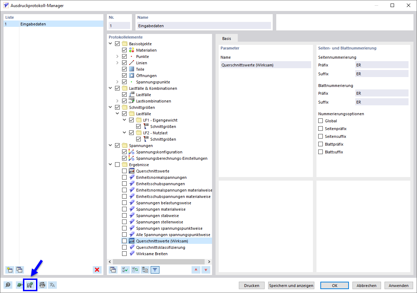Image resolution: width=417 pixels, height=293 pixels.
Task: Check the Querschnittswerte (Wirksam) checkbox
Action: pos(124,241)
